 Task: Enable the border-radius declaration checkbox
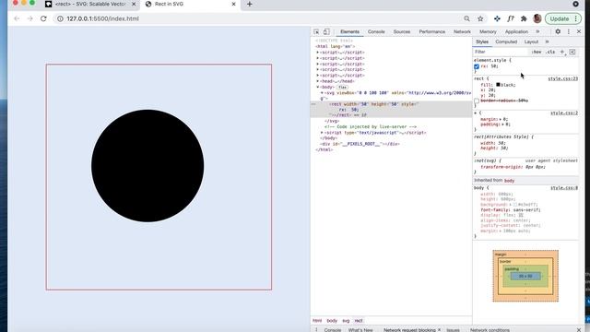477,101
